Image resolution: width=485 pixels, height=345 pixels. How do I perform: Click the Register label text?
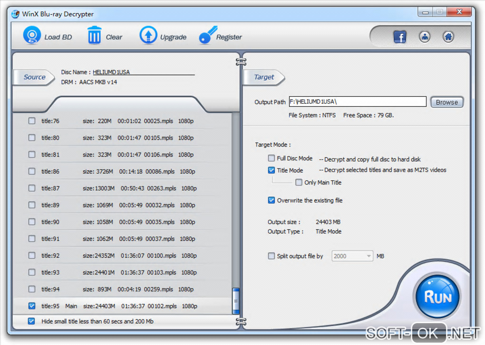(229, 37)
